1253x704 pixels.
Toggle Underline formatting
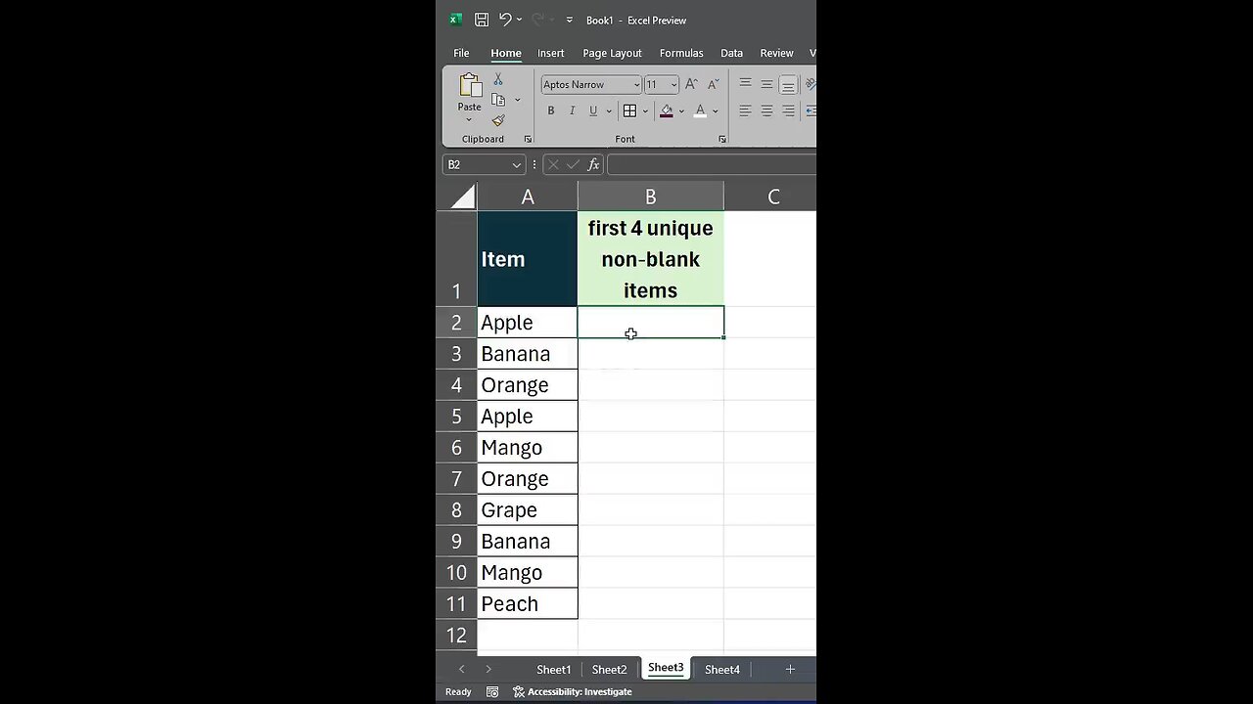click(592, 110)
